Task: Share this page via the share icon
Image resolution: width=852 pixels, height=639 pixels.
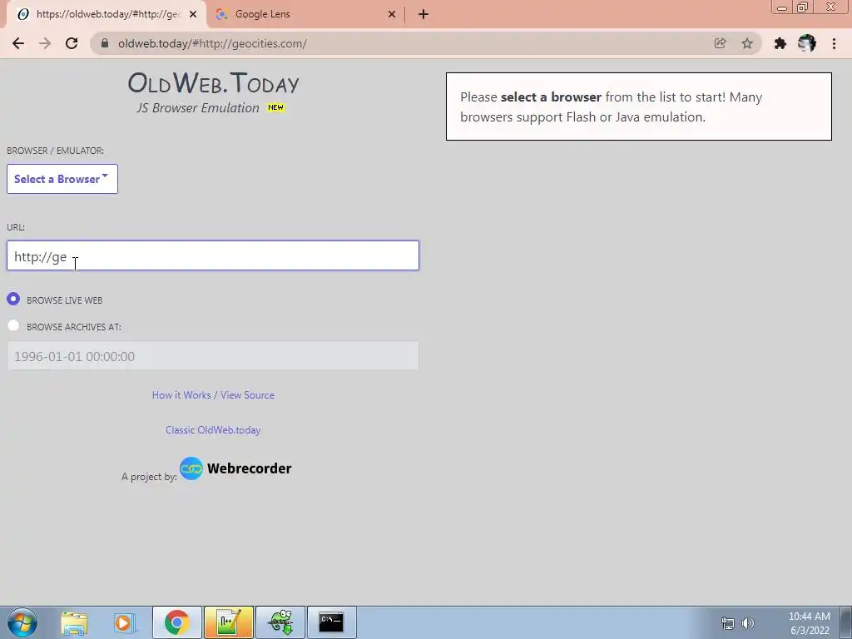Action: coord(720,43)
